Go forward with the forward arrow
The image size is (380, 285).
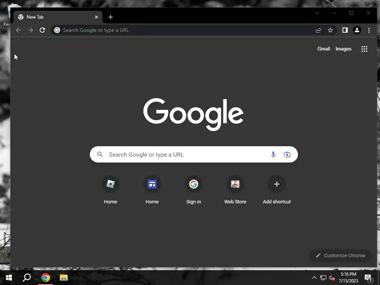[30, 30]
